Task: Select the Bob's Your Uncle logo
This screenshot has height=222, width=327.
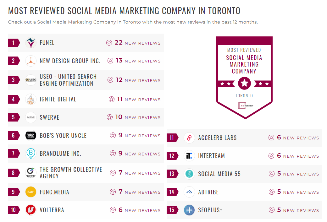Action: click(30, 135)
